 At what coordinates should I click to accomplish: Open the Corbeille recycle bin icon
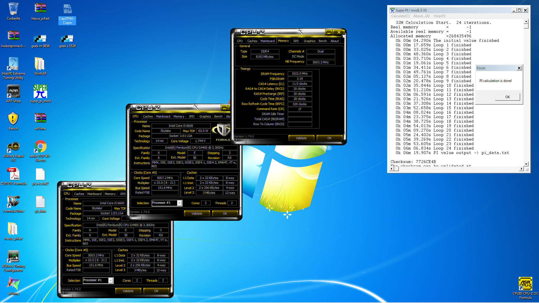click(13, 12)
